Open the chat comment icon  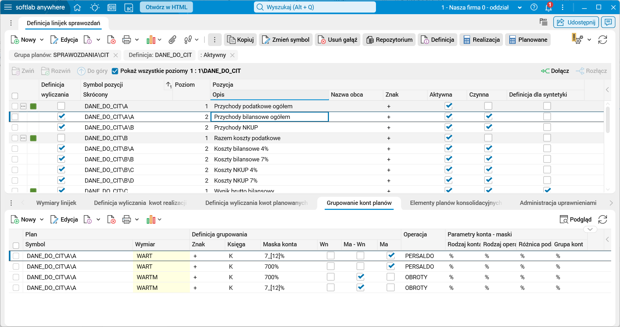(x=608, y=22)
